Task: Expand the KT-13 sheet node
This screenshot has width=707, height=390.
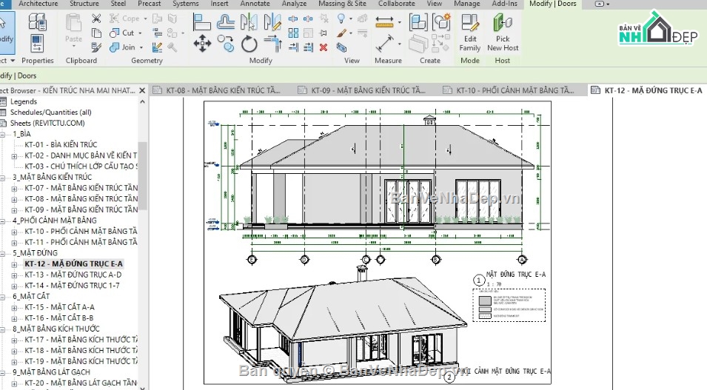Action: point(14,275)
